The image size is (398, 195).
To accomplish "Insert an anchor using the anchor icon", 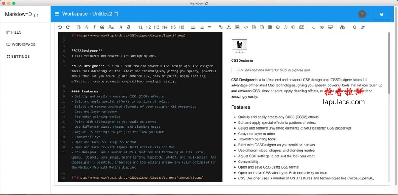I will tap(229, 27).
